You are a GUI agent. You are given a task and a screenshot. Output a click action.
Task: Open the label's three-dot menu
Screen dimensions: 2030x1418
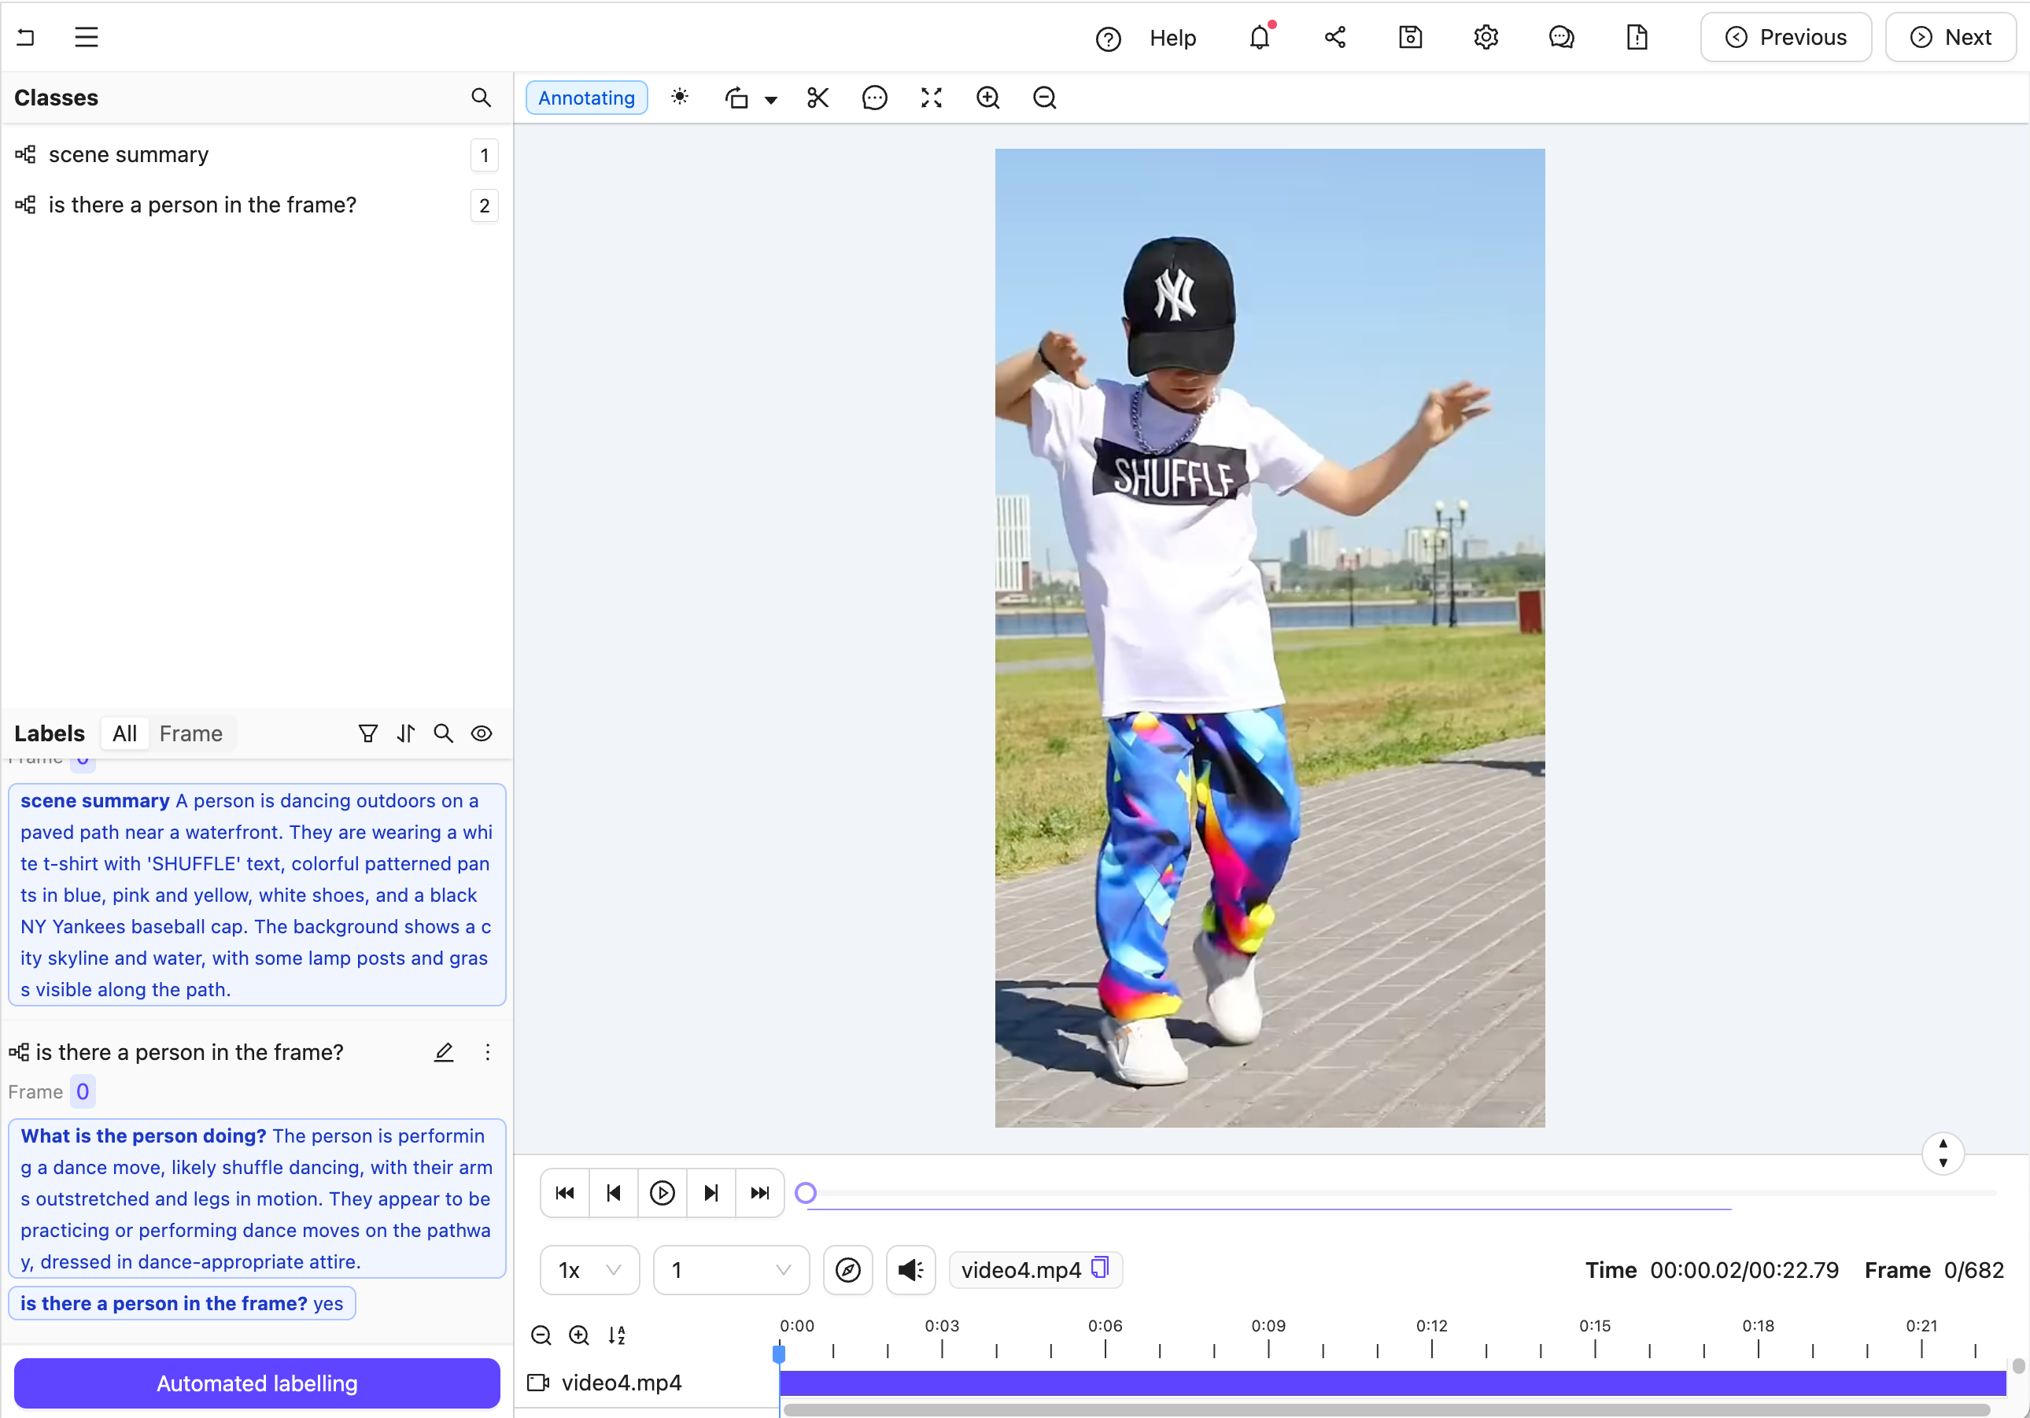[487, 1052]
